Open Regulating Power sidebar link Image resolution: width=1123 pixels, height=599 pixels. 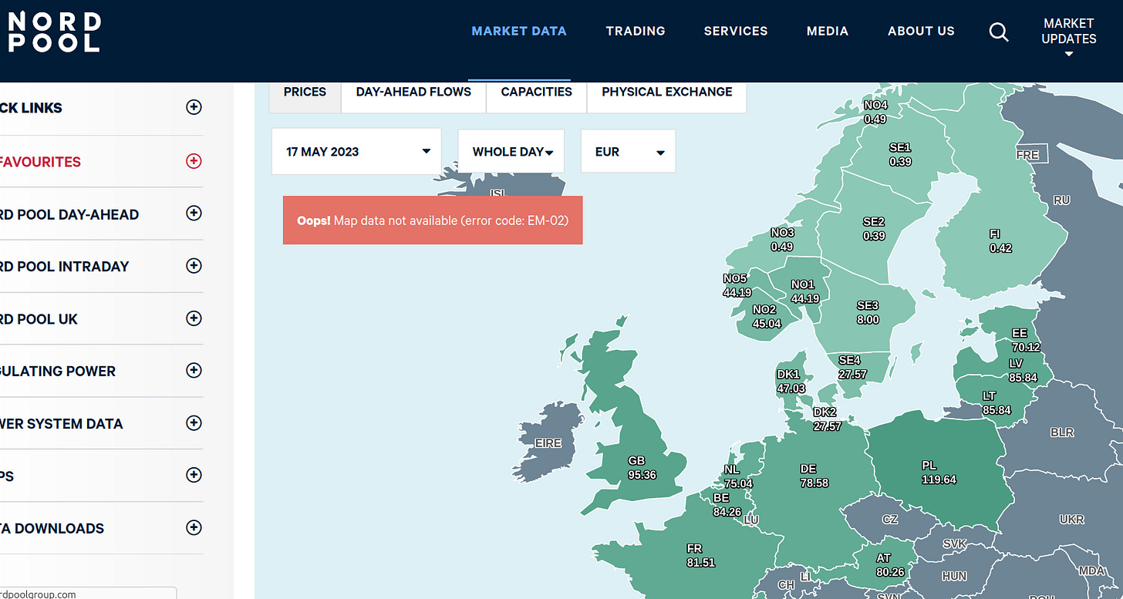58,372
